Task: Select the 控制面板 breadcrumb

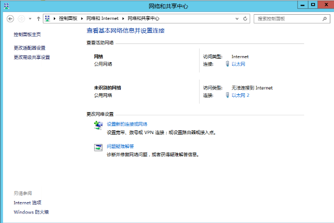Action: click(68, 18)
